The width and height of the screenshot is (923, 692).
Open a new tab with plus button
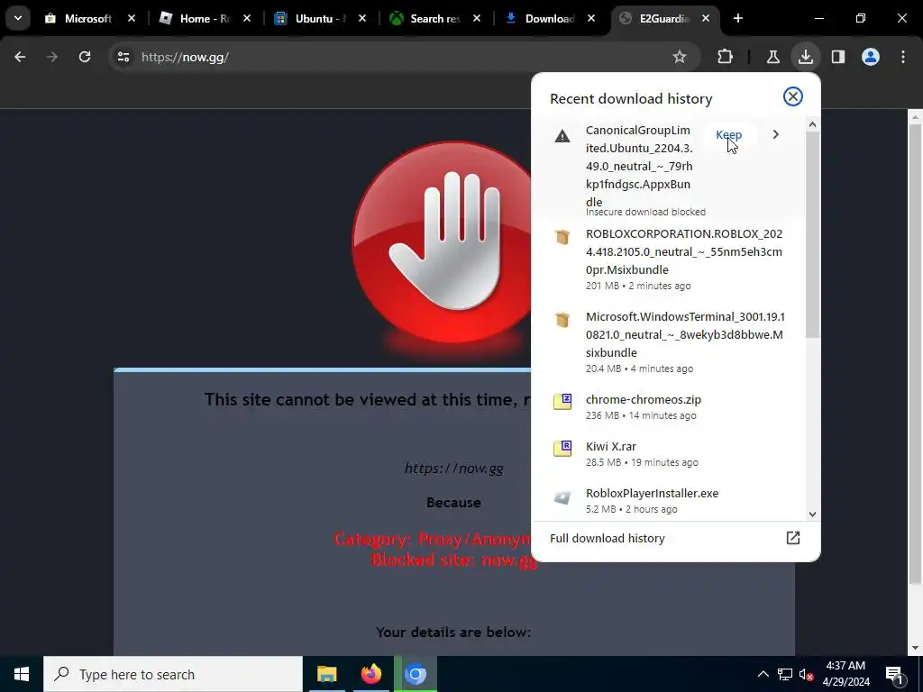click(738, 18)
